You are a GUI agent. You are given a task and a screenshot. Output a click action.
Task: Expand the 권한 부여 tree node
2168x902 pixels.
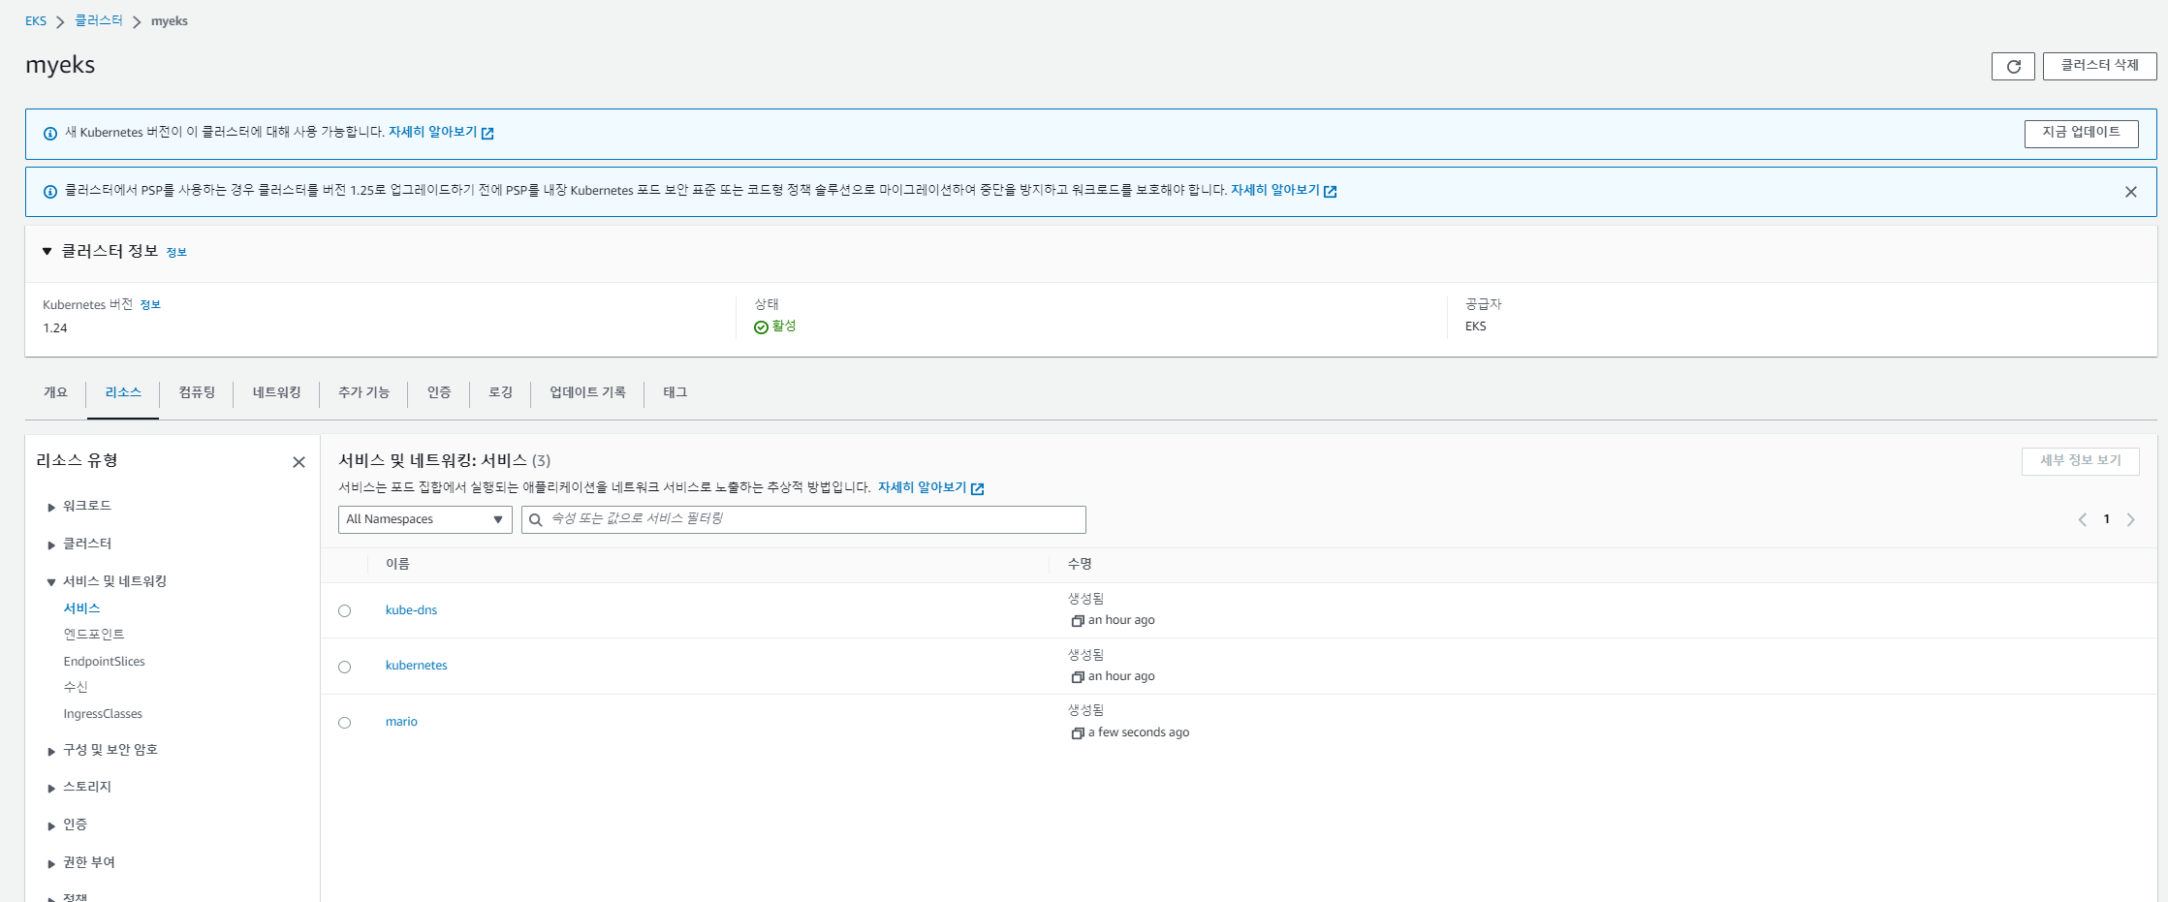51,863
